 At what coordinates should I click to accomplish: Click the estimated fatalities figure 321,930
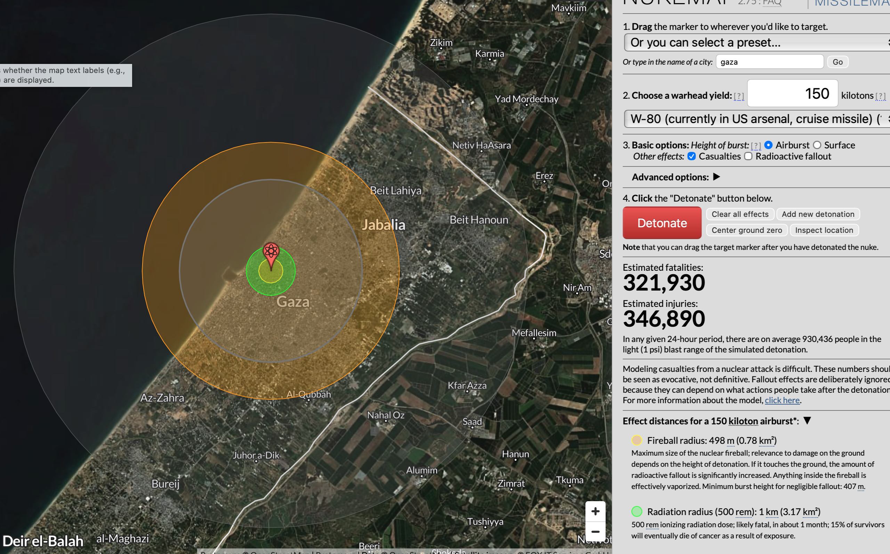point(664,283)
